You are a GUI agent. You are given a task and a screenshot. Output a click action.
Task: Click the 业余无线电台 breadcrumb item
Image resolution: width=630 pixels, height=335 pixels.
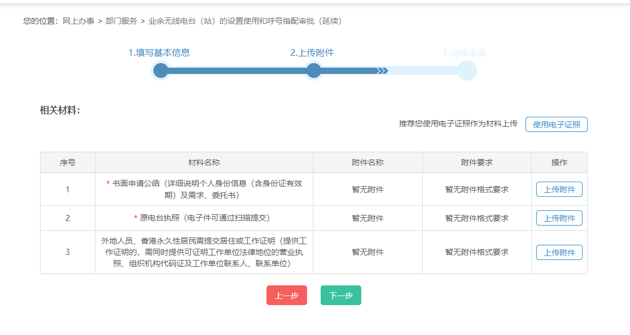coord(244,21)
